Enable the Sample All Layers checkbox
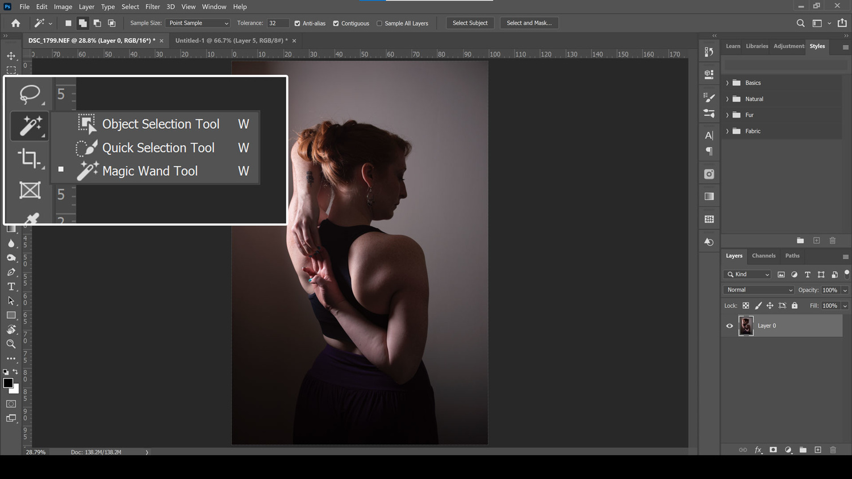This screenshot has height=479, width=852. tap(379, 23)
